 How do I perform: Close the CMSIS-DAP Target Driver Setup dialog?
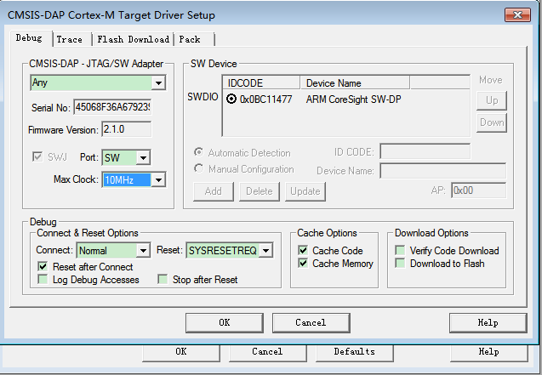(x=517, y=14)
